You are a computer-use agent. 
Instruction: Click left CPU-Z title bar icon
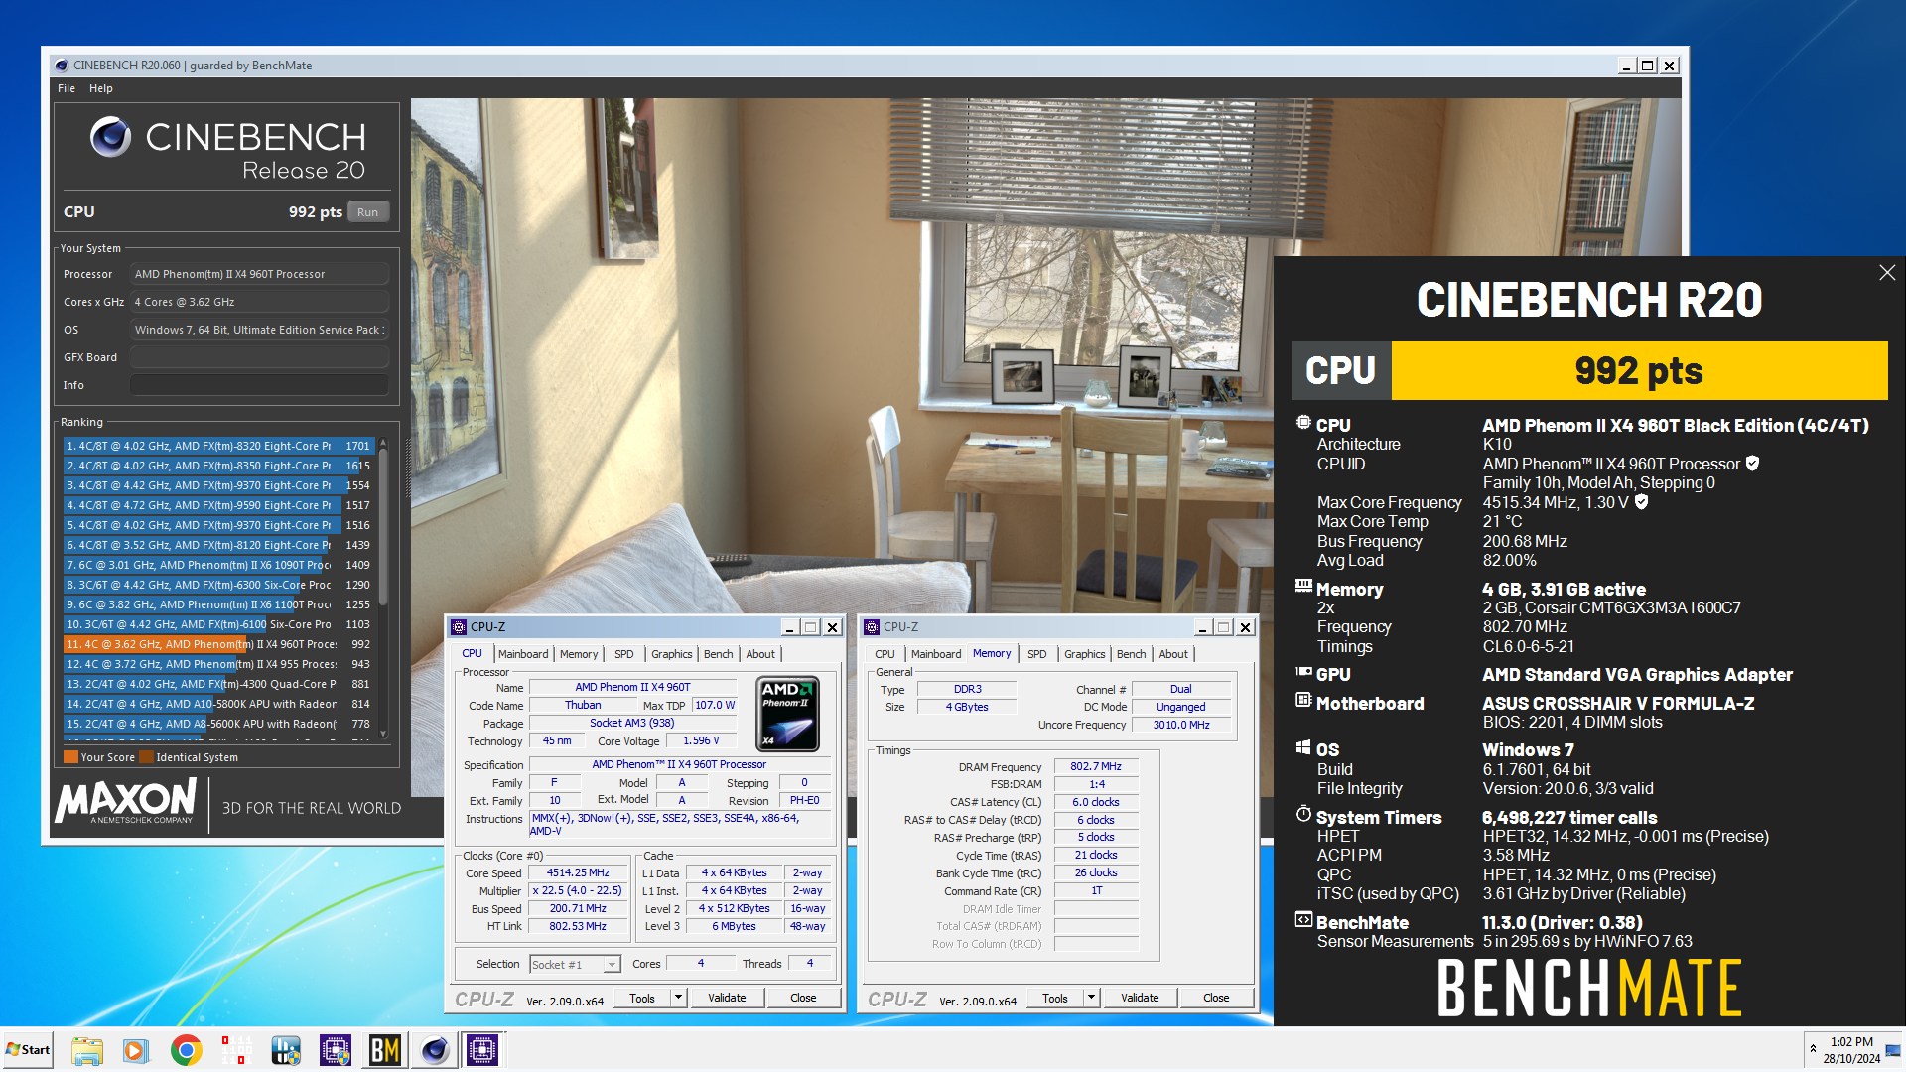click(459, 627)
